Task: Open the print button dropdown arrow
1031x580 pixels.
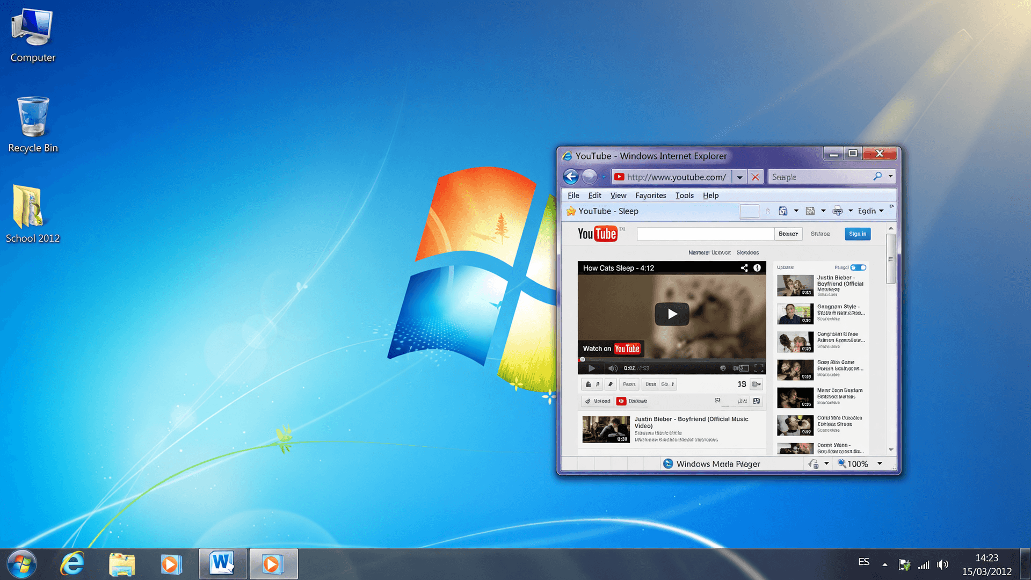Action: click(851, 211)
